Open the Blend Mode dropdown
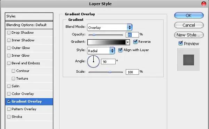Image resolution: width=209 pixels, height=129 pixels. tap(110, 27)
